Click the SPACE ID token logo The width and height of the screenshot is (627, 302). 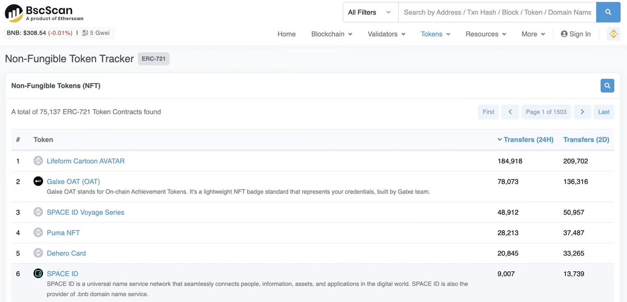coord(38,273)
